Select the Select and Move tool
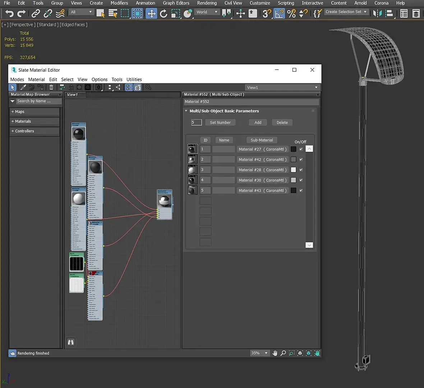The image size is (424, 388). tap(151, 14)
